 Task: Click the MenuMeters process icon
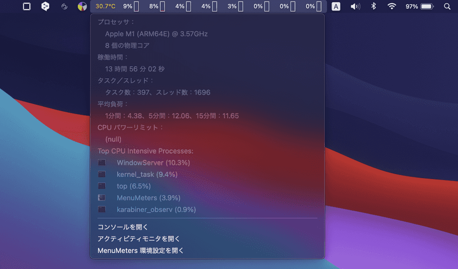pyautogui.click(x=102, y=198)
